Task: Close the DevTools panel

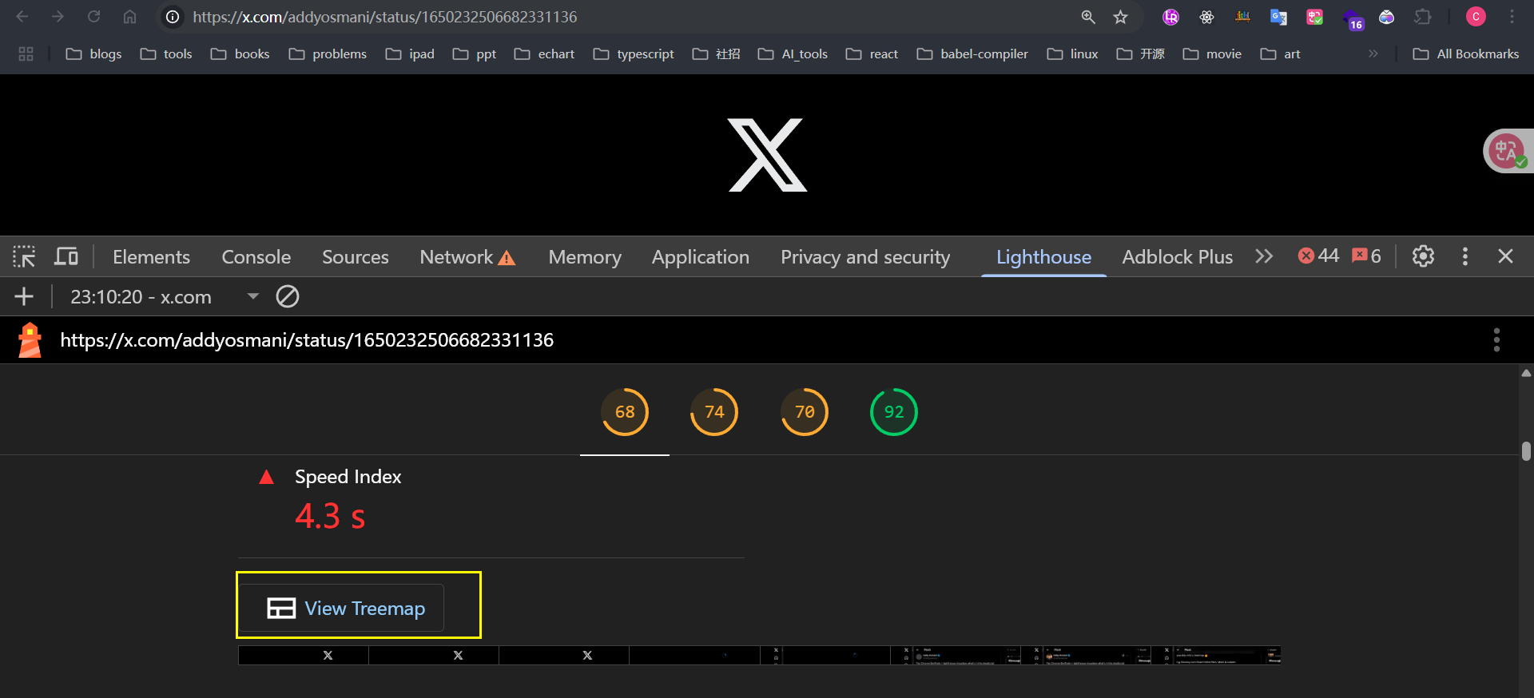Action: (x=1505, y=256)
